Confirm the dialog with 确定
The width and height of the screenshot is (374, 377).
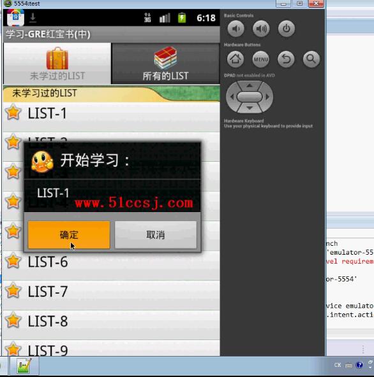coord(69,234)
